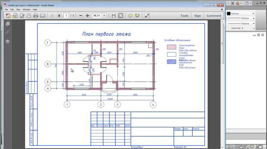This screenshot has width=267, height=149.
Task: Click the pink hatch legend swatch
Action: pos(172,47)
